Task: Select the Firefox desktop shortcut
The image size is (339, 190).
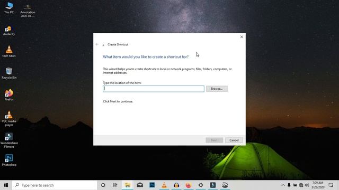Action: (9, 95)
